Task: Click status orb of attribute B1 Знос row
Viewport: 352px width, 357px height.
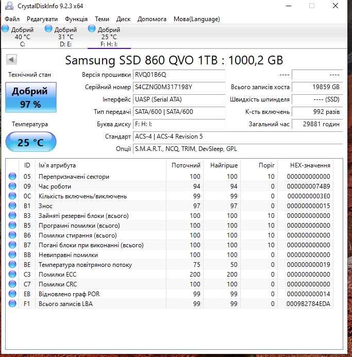Action: (x=12, y=206)
